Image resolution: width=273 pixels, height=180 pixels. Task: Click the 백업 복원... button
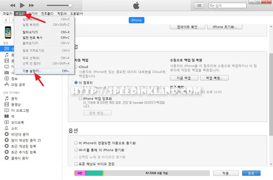pyautogui.click(x=214, y=78)
